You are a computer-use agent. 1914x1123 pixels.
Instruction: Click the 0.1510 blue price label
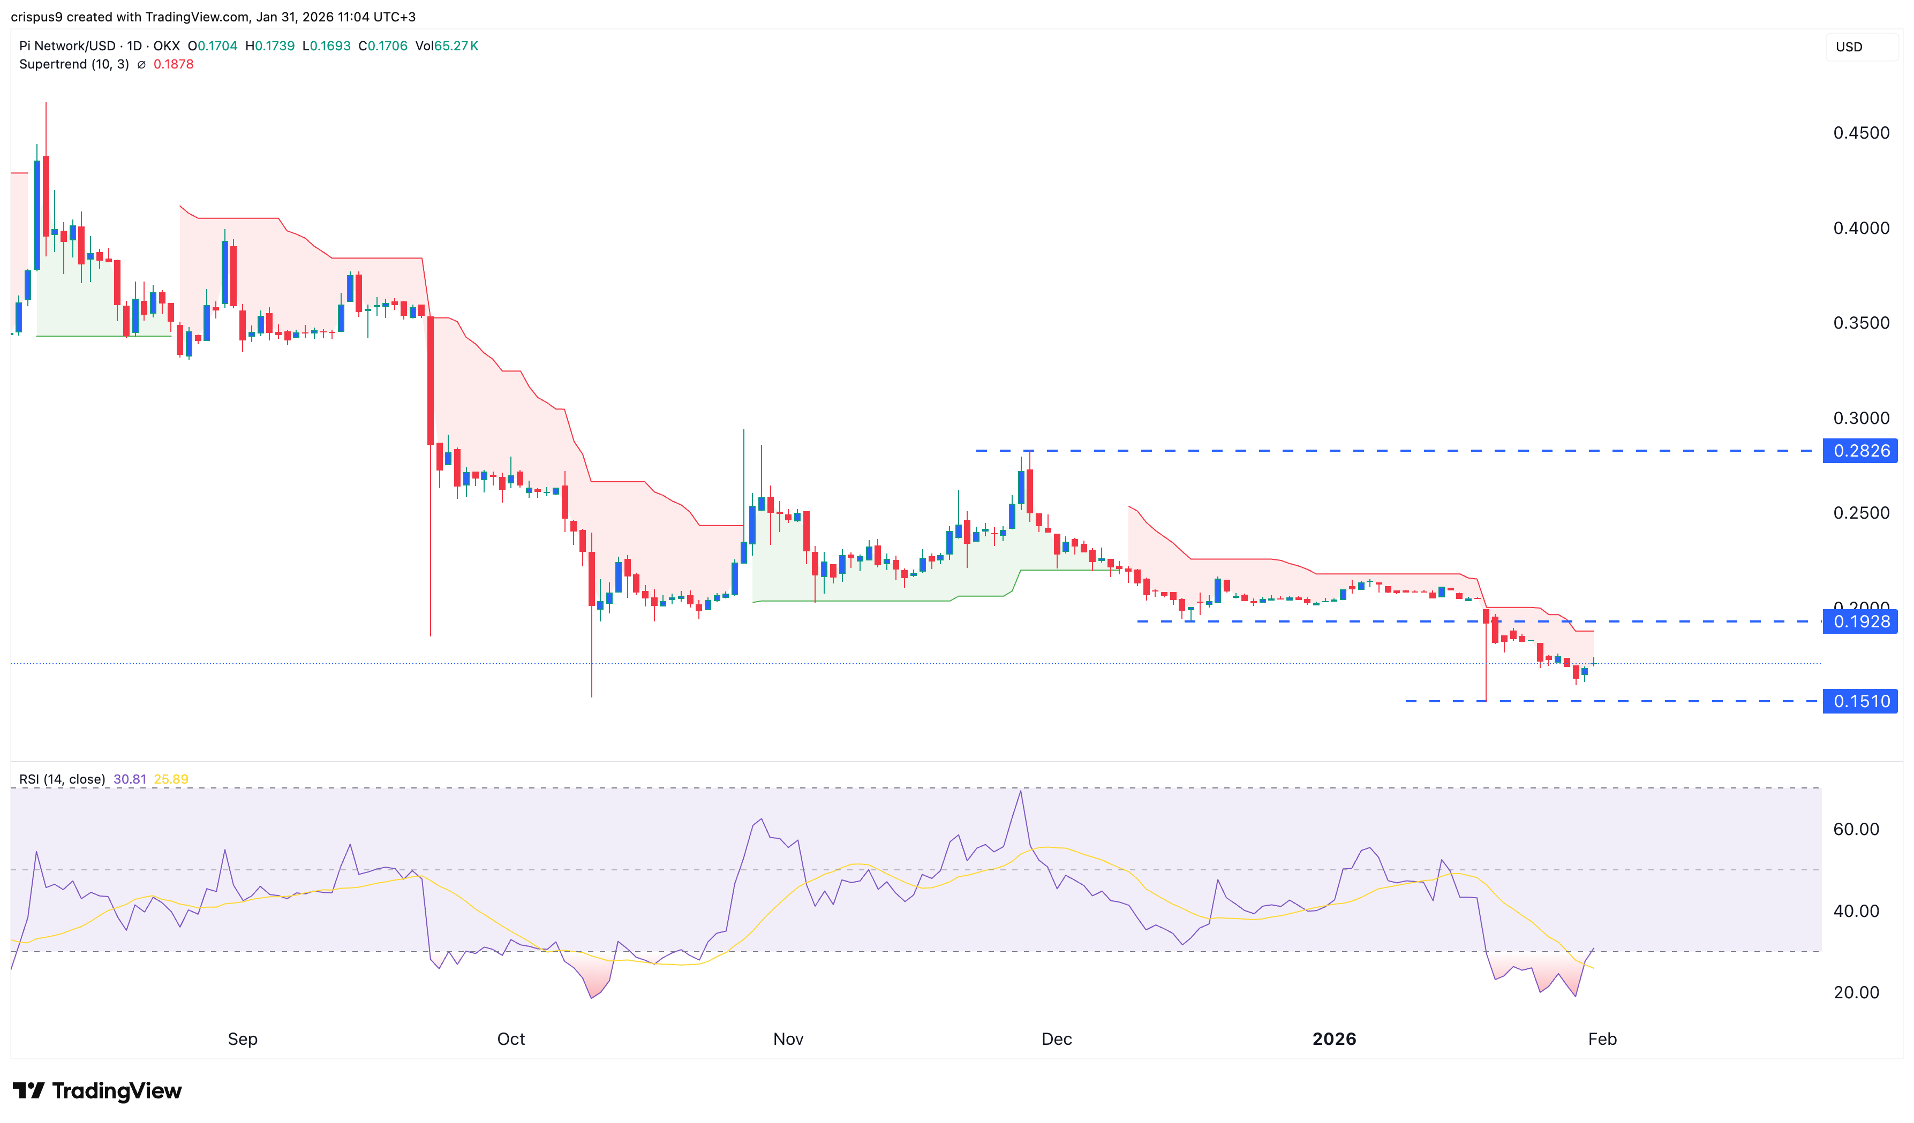tap(1861, 702)
